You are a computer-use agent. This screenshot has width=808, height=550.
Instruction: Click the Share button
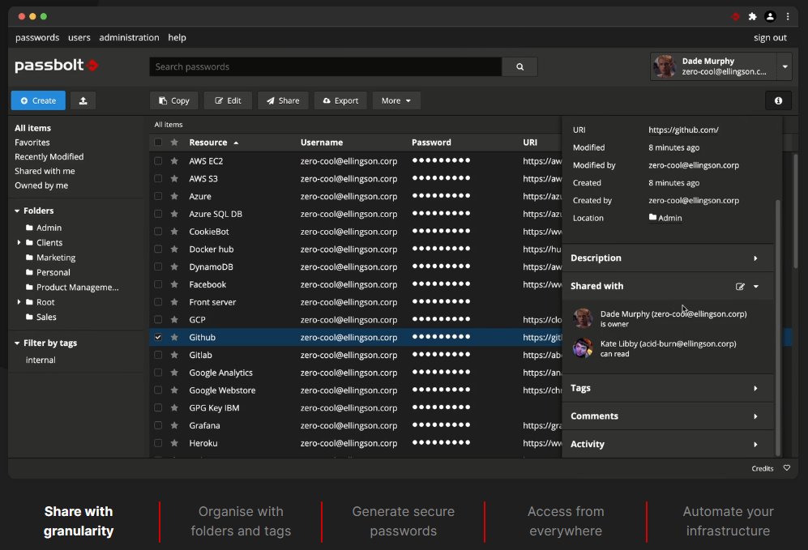coord(283,100)
